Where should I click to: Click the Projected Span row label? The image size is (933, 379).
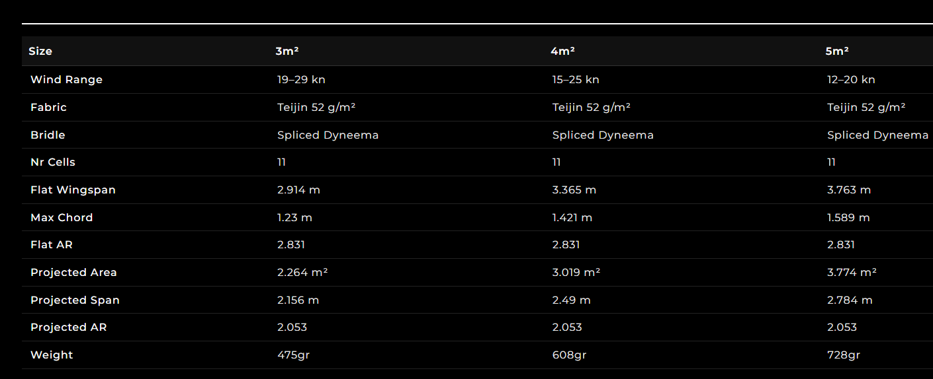click(75, 300)
